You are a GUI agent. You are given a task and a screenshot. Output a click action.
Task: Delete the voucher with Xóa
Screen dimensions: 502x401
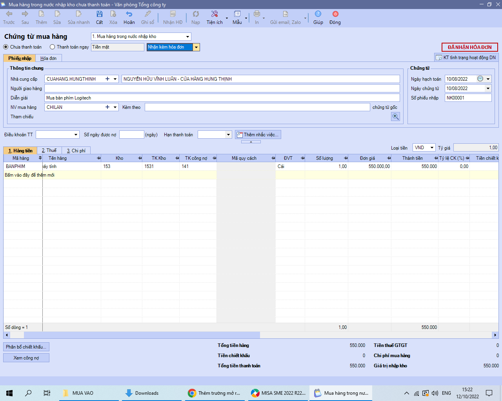113,18
